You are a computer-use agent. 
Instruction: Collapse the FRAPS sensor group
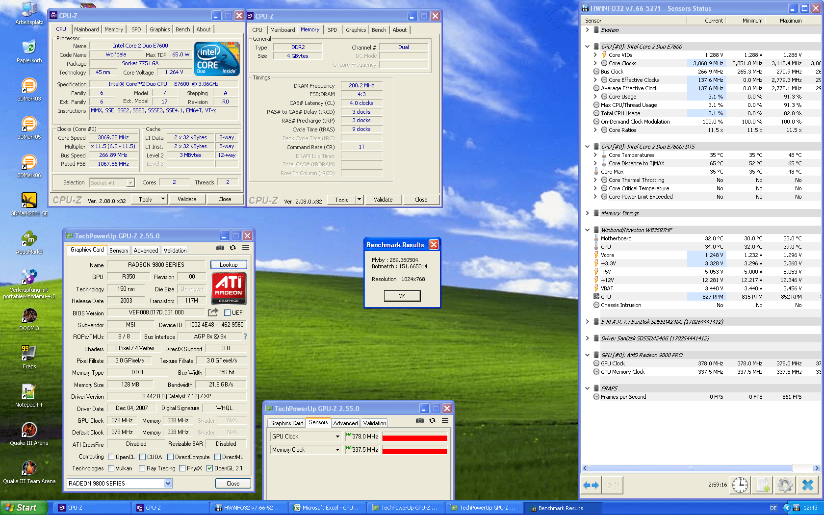point(587,388)
